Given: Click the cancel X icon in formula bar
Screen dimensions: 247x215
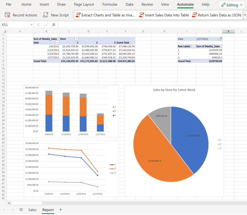Looking at the screenshot, I should click(x=38, y=25).
